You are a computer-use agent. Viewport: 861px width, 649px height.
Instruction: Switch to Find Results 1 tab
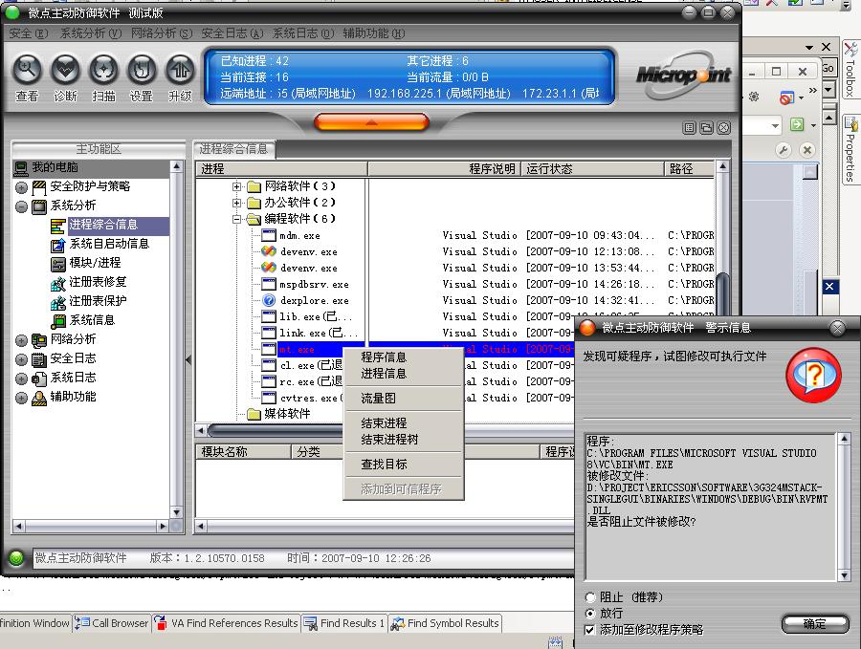tap(344, 623)
